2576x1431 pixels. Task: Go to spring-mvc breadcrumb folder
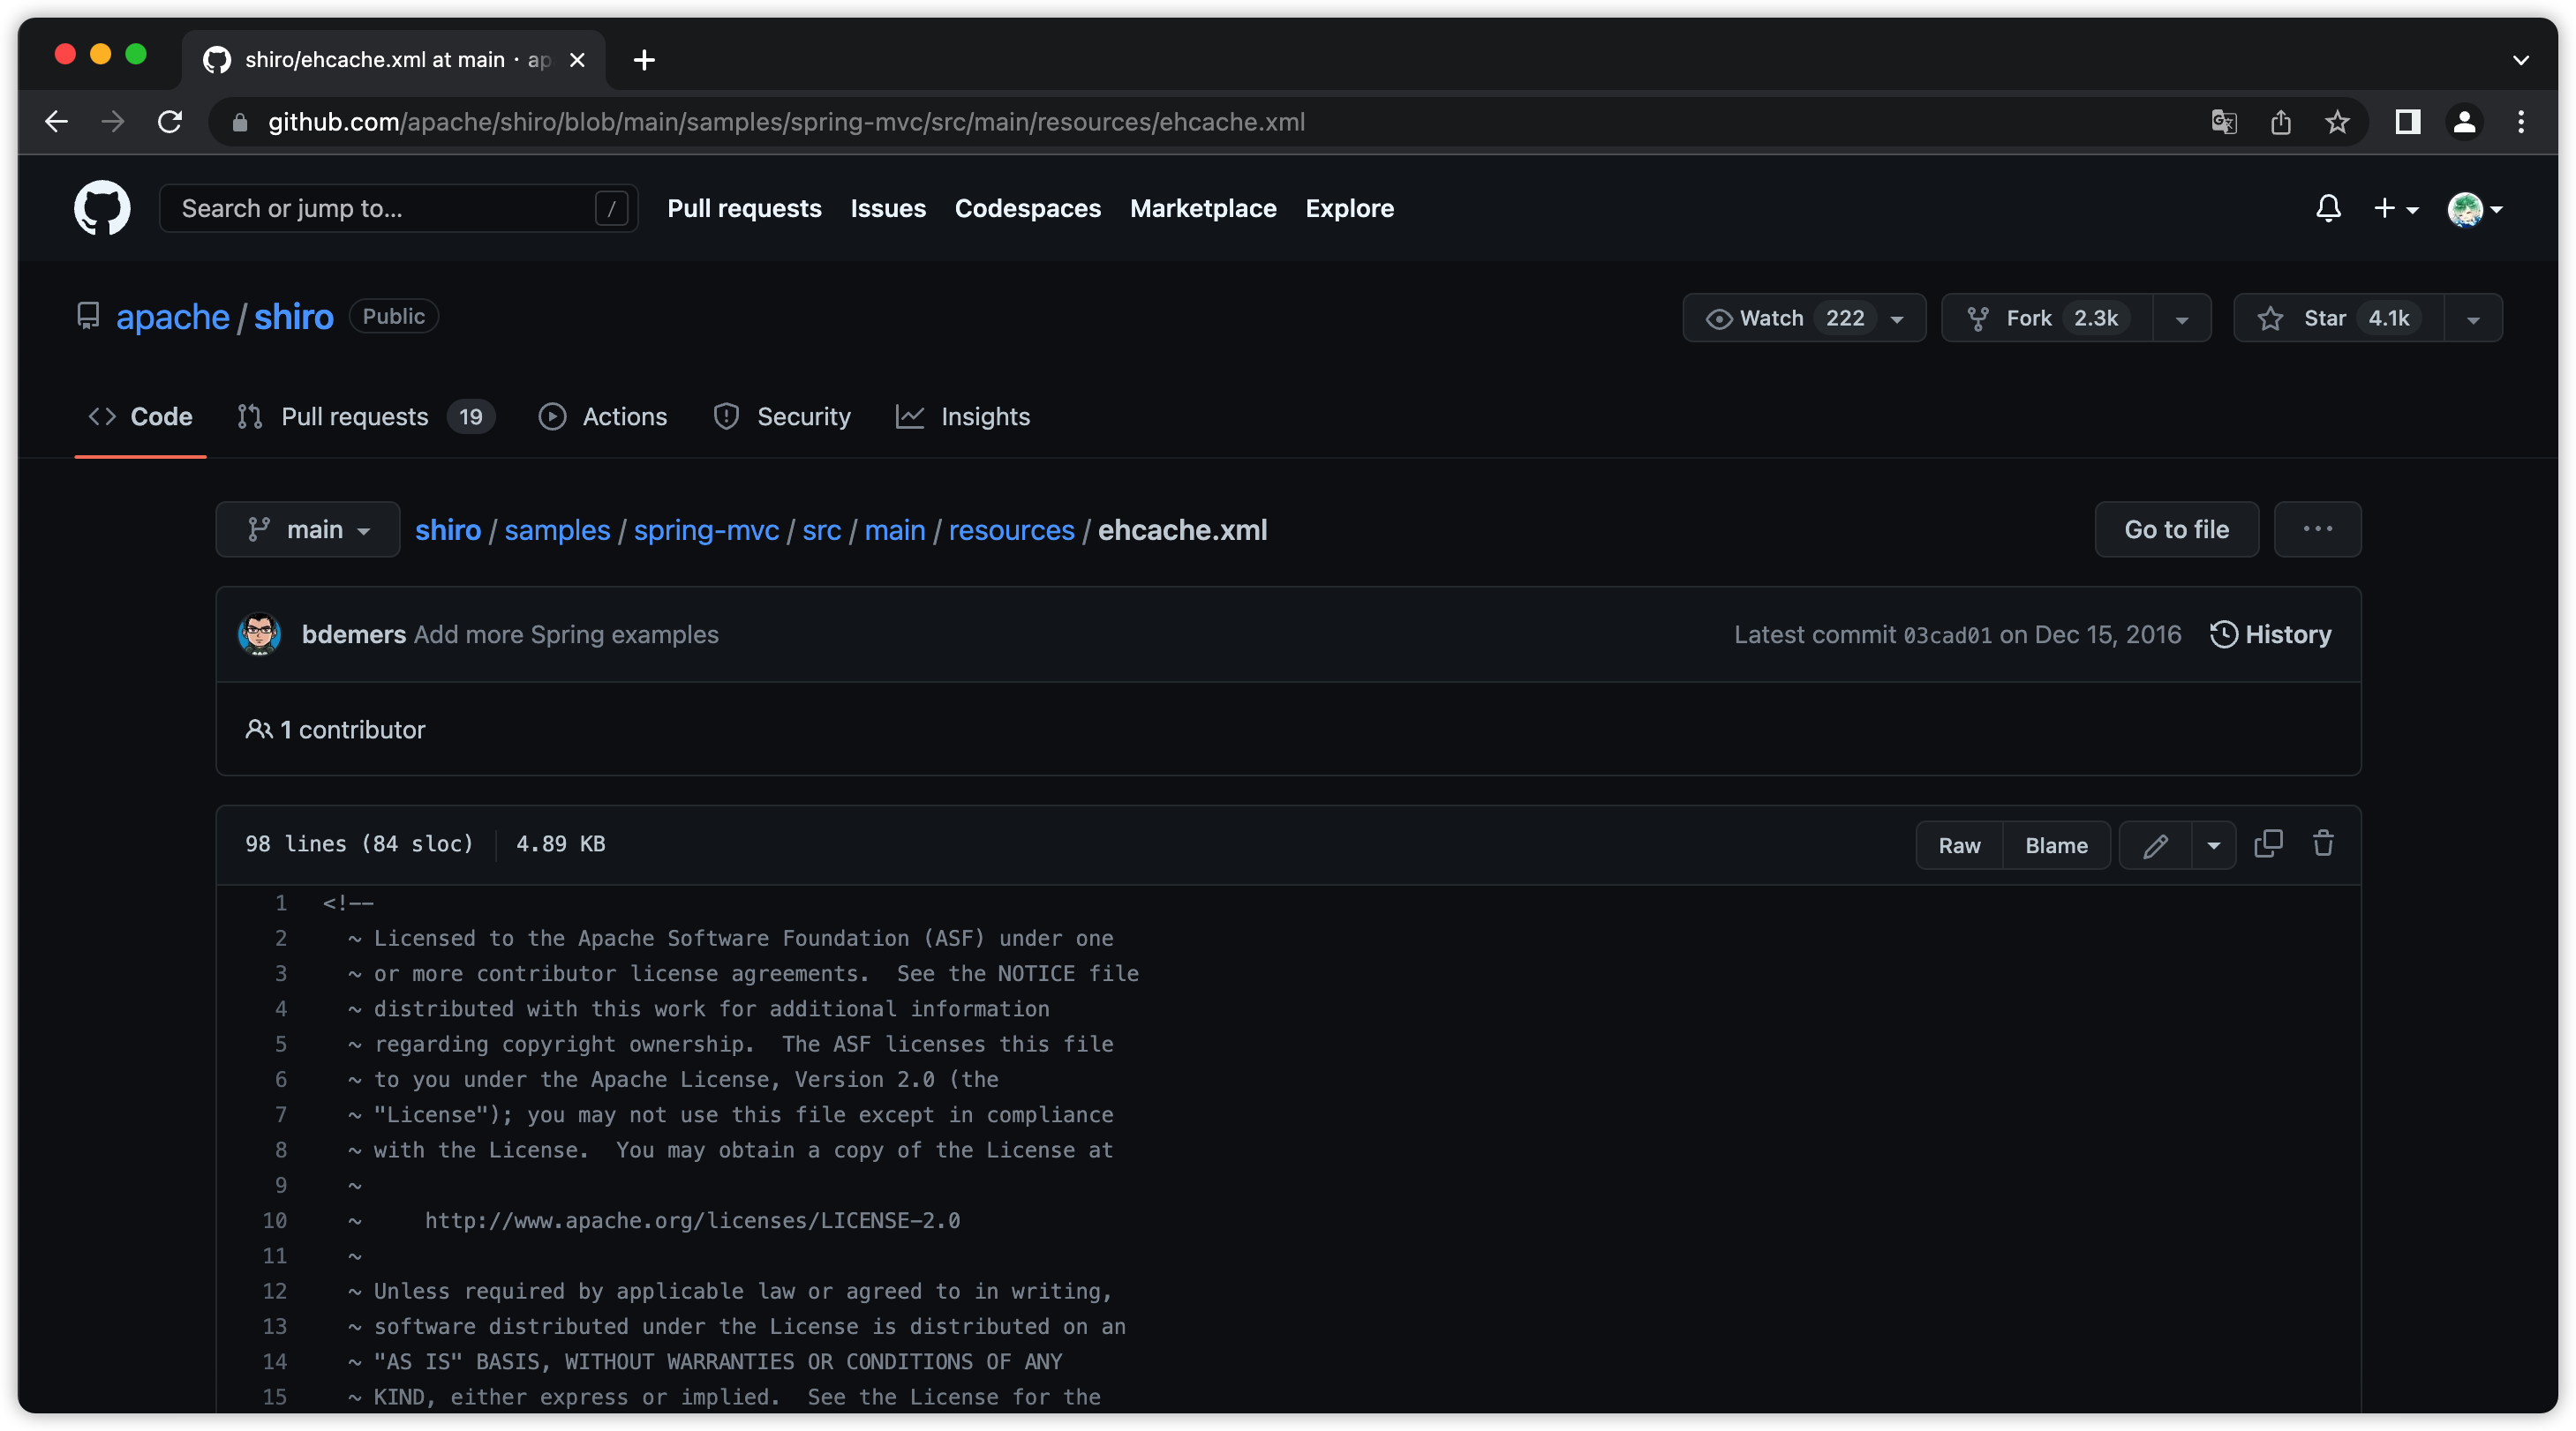click(x=706, y=529)
